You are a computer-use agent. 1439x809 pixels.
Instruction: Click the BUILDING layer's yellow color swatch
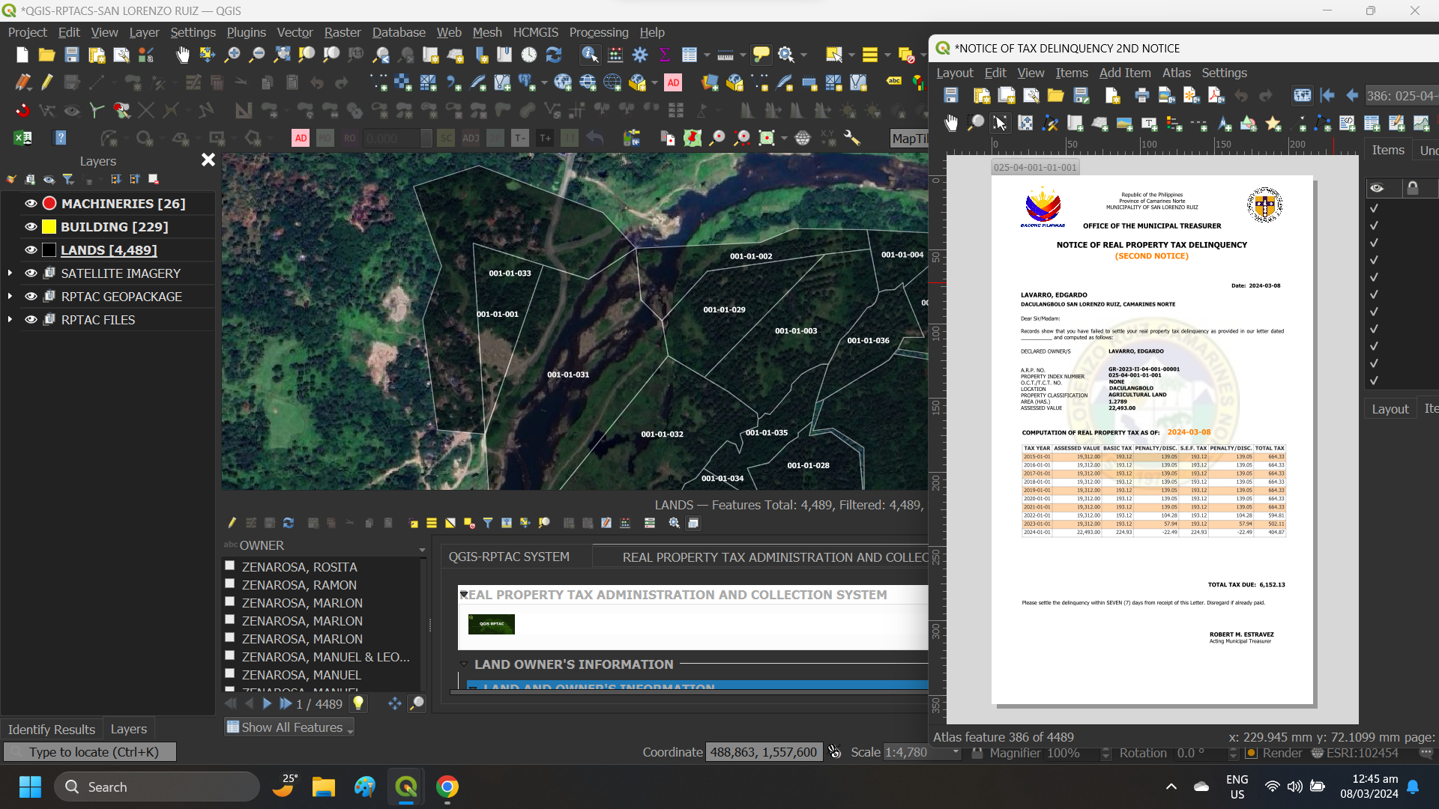tap(48, 226)
